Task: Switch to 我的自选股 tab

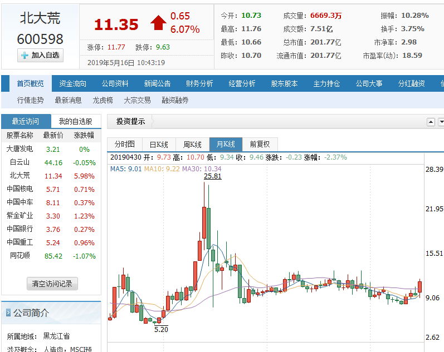Action: [76, 121]
